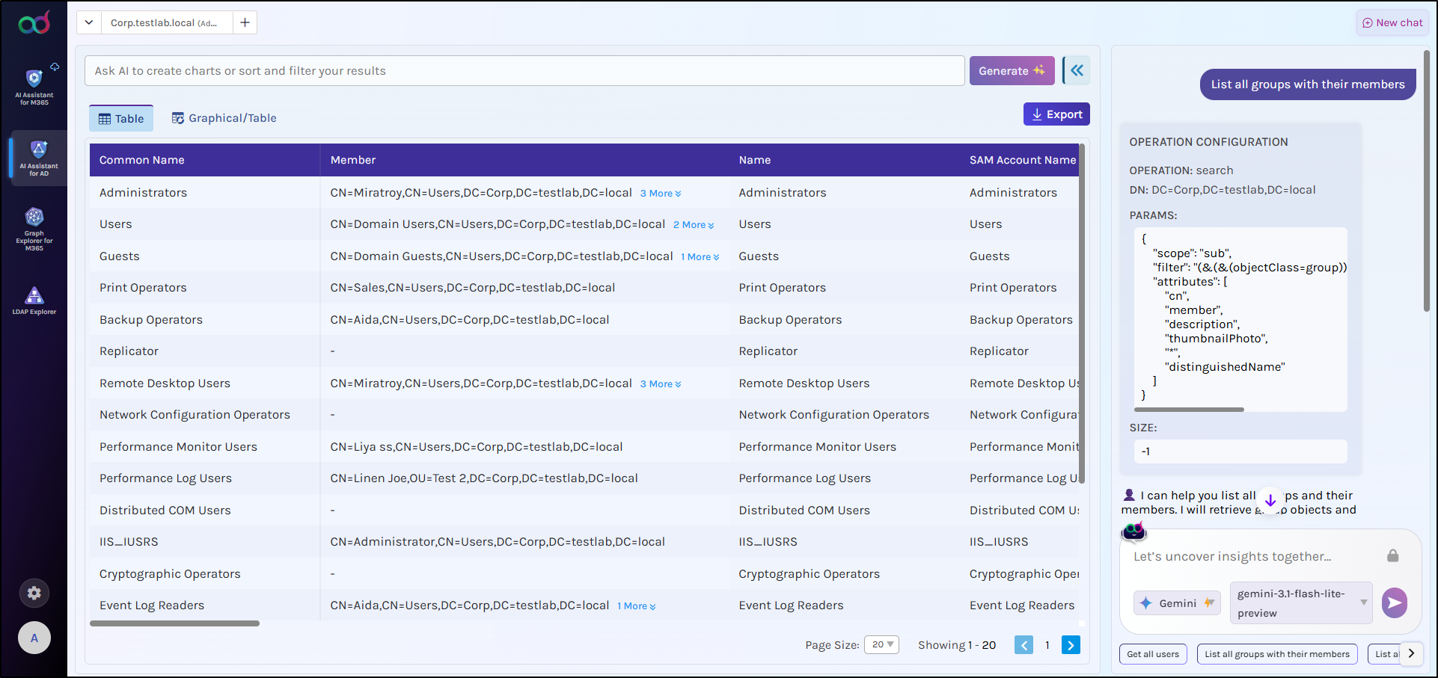The image size is (1438, 678).
Task: Switch to Table view tab
Action: tap(121, 118)
